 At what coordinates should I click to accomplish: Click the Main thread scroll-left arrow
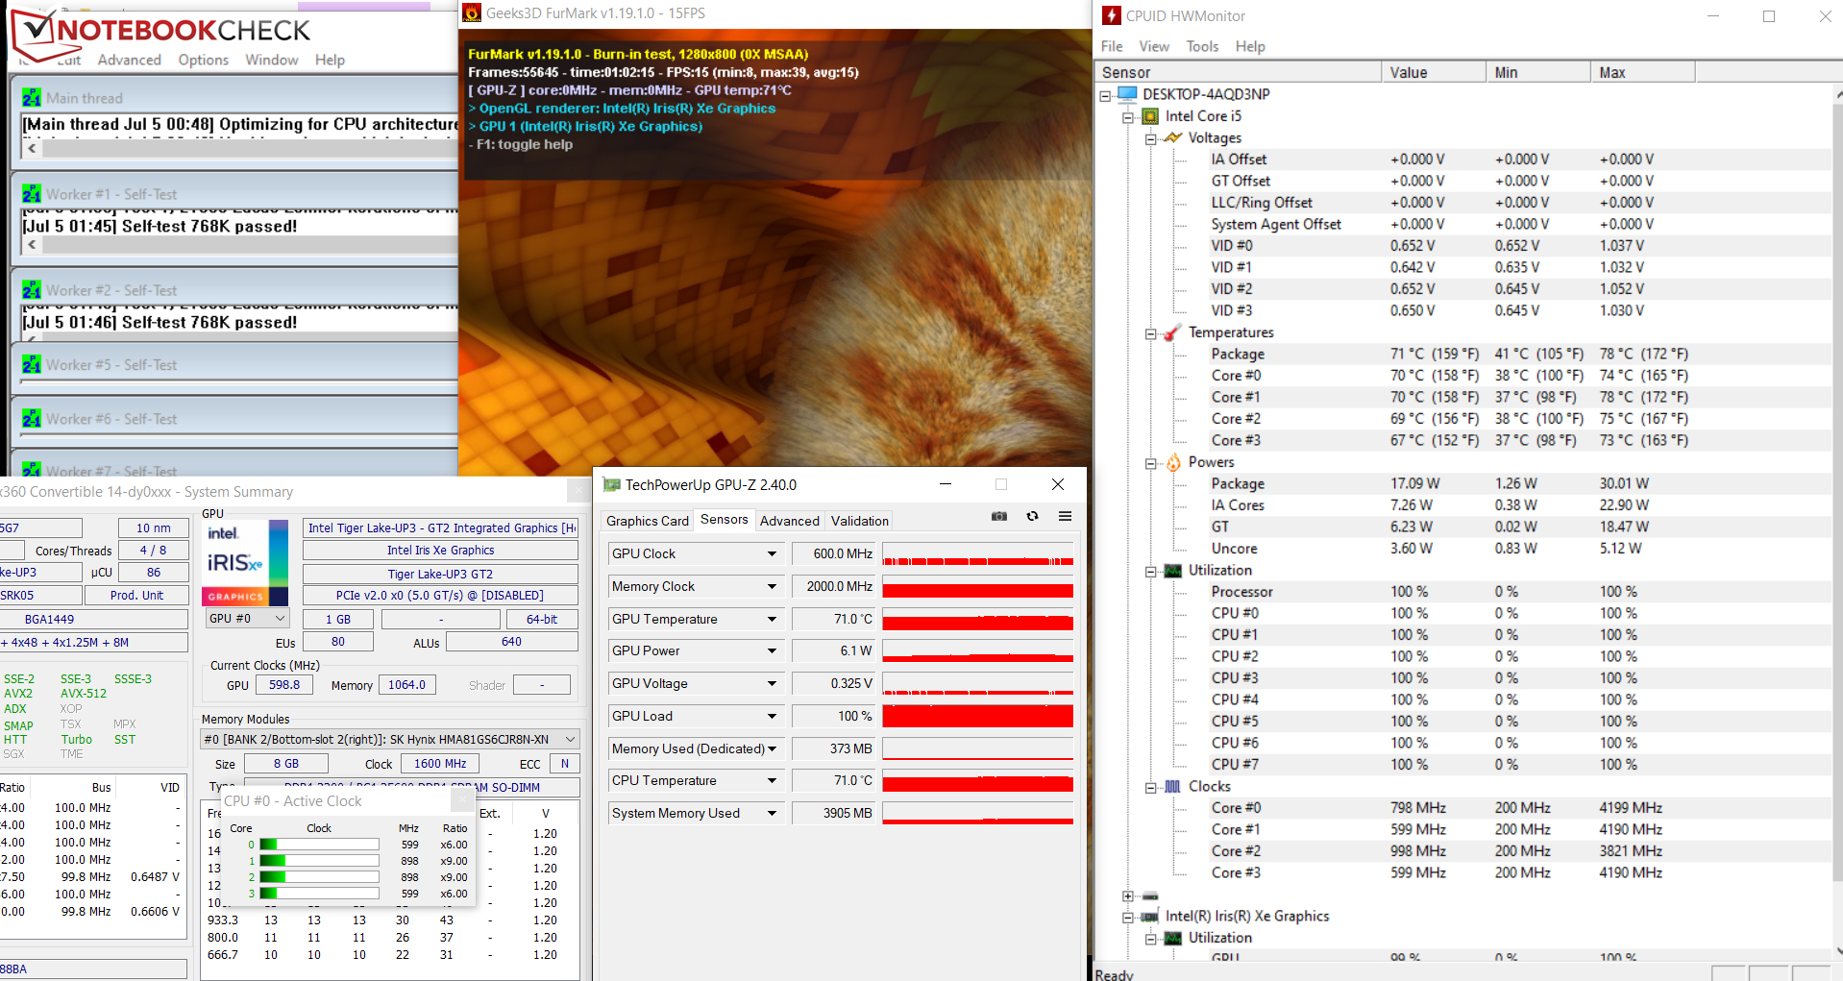pyautogui.click(x=32, y=149)
